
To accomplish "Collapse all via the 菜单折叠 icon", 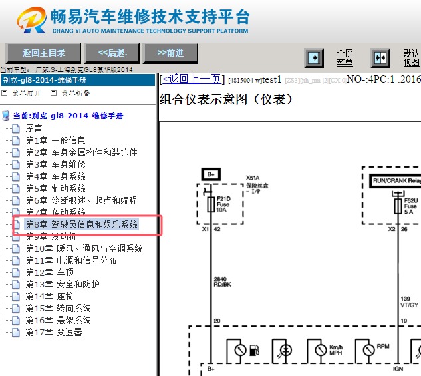I will click(53, 93).
